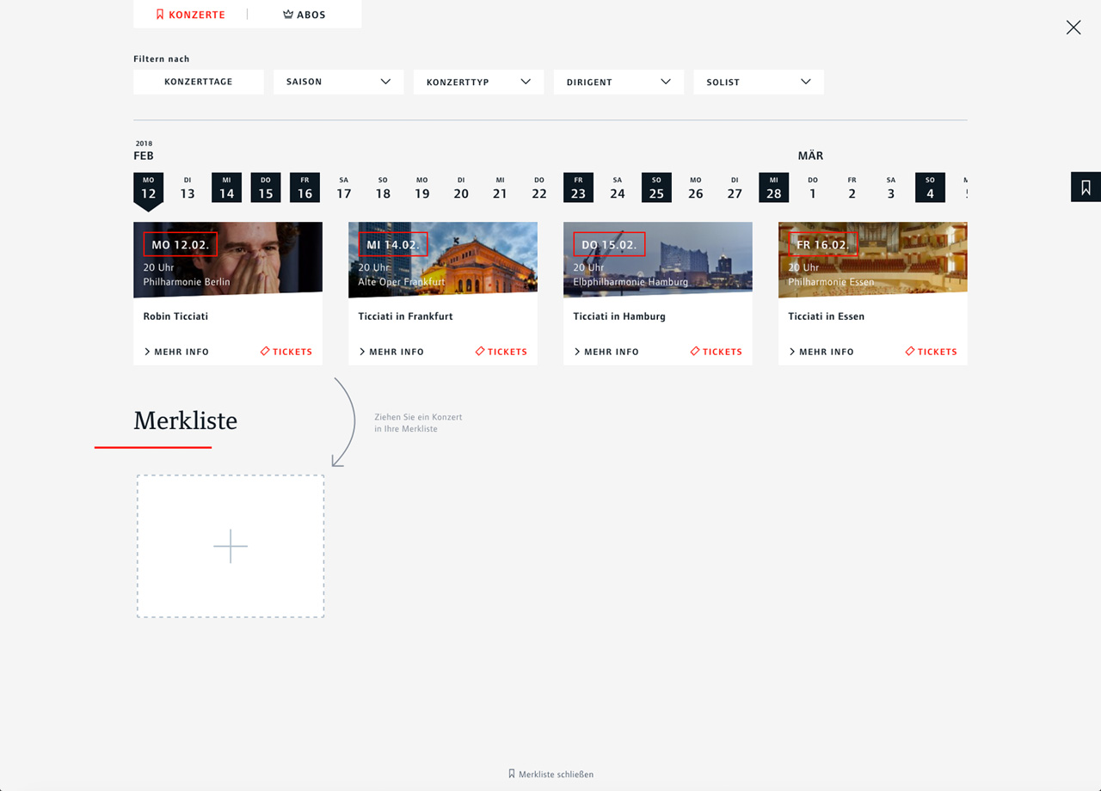The height and width of the screenshot is (791, 1101).
Task: Open MEHR INFO for Ticciati in Hamburg
Action: click(x=606, y=352)
